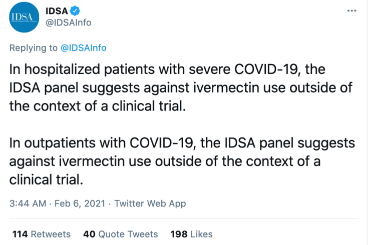The width and height of the screenshot is (368, 245).
Task: Follow the @IDSAInfo mention after Replying to
Action: coord(83,48)
